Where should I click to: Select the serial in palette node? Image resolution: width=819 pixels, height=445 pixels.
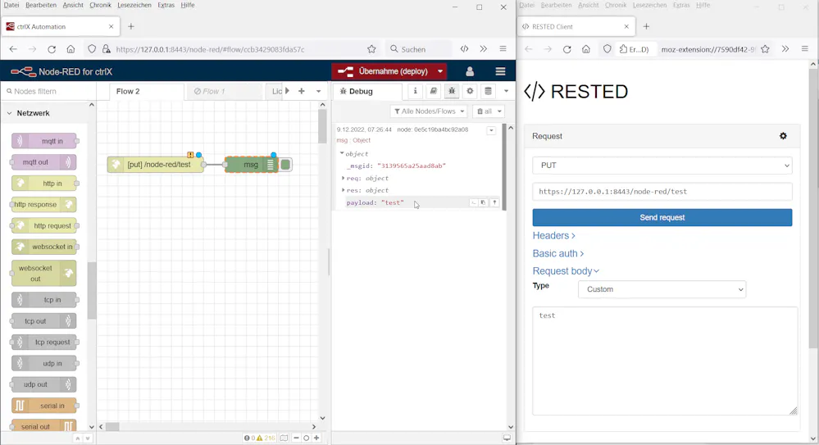44,406
